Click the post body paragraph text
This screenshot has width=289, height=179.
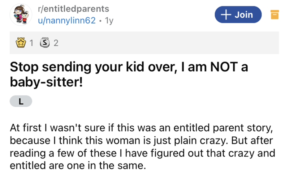tap(141, 144)
